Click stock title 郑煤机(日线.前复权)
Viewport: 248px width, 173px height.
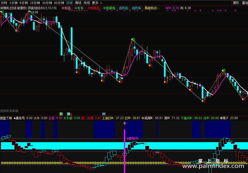coord(14,8)
